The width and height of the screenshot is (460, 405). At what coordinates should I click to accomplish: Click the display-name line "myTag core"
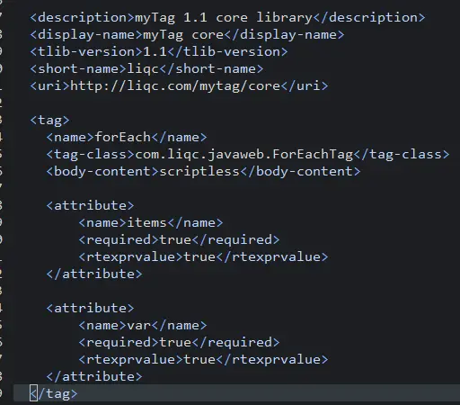click(x=187, y=34)
